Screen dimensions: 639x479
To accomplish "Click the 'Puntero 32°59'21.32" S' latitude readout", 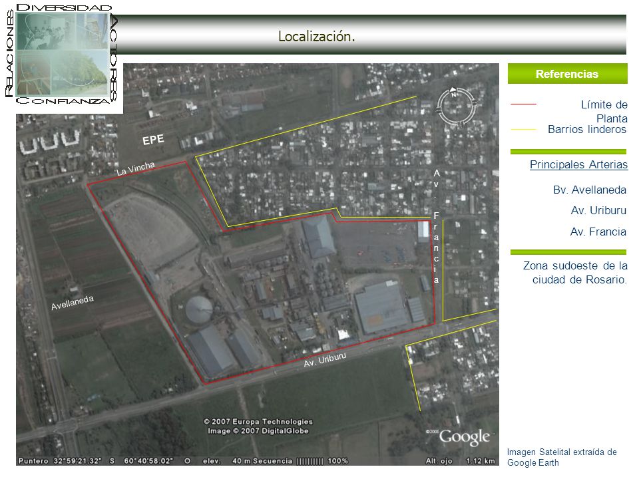I will (67, 461).
